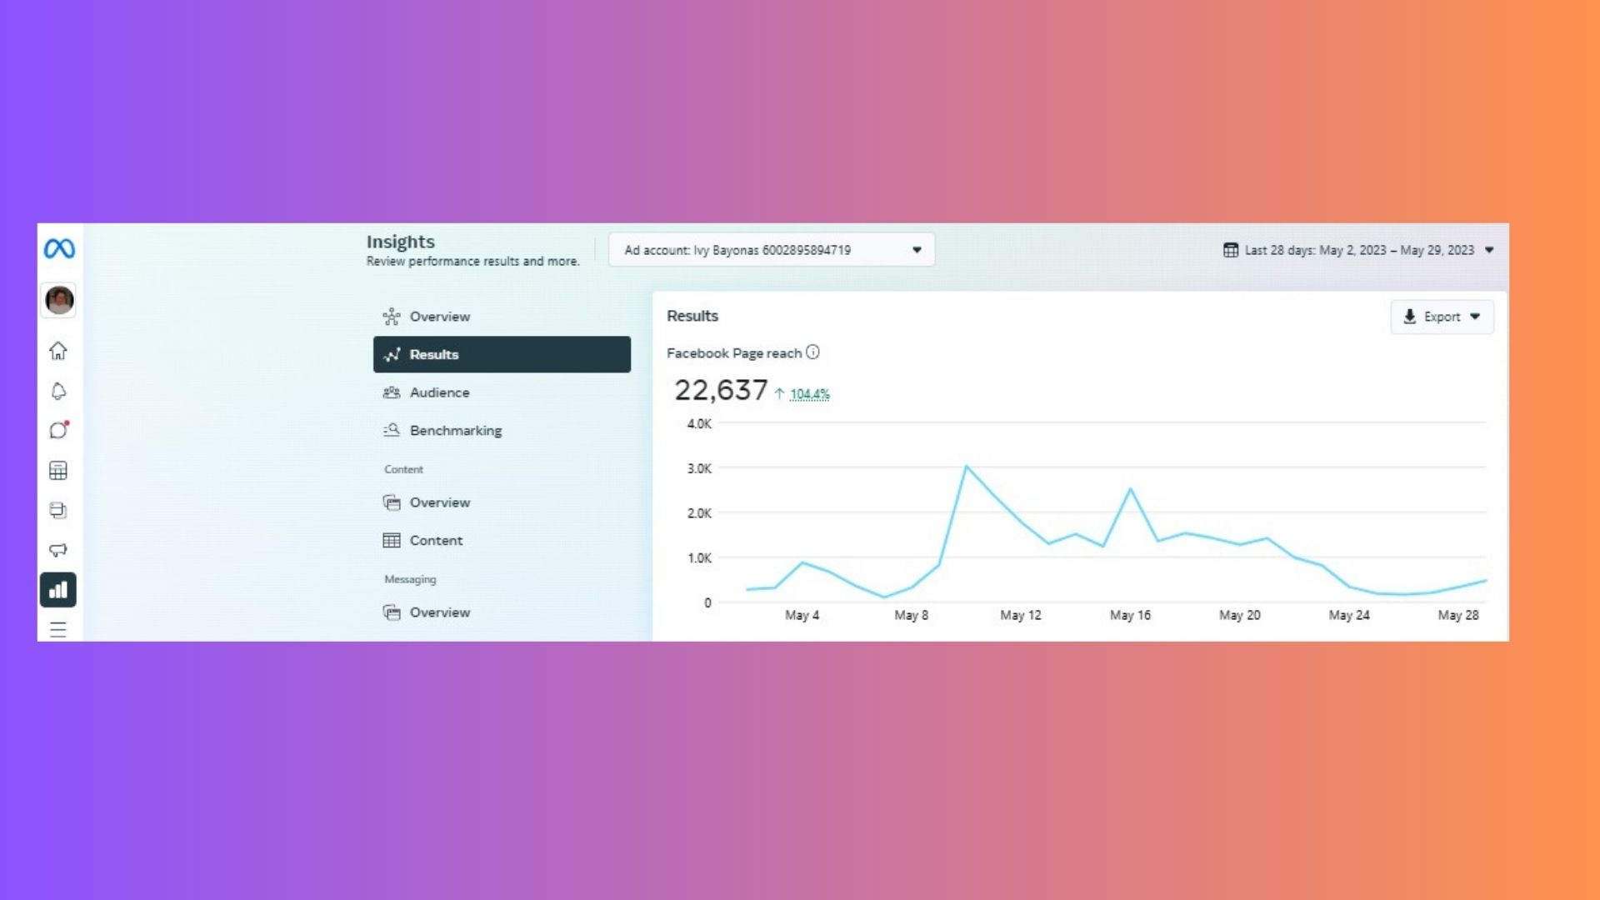Viewport: 1600px width, 900px height.
Task: Open the planner grid icon
Action: pos(58,470)
